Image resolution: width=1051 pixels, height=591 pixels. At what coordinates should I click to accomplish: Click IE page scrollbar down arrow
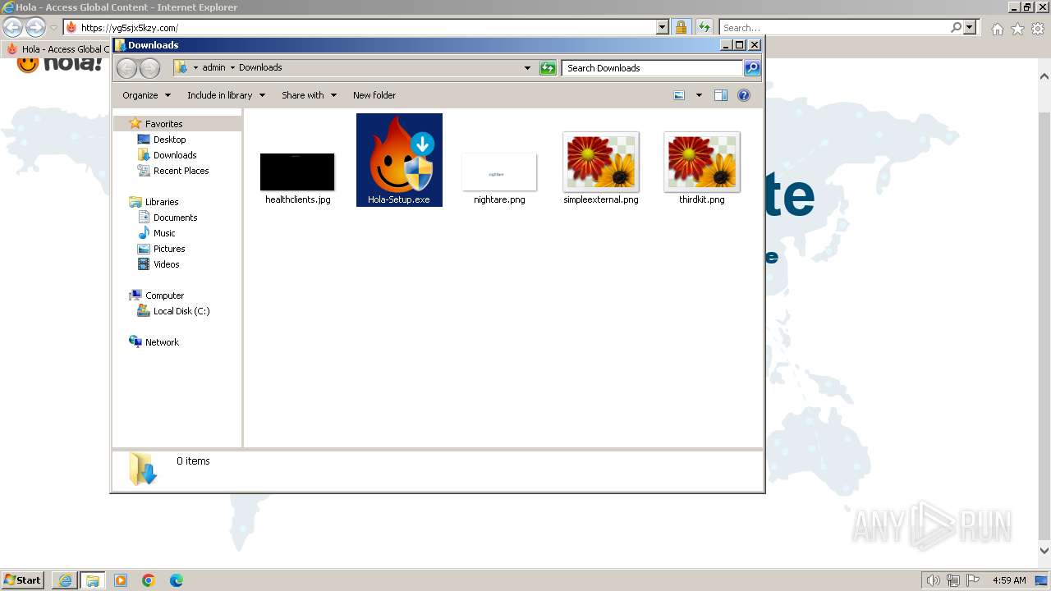[1044, 551]
